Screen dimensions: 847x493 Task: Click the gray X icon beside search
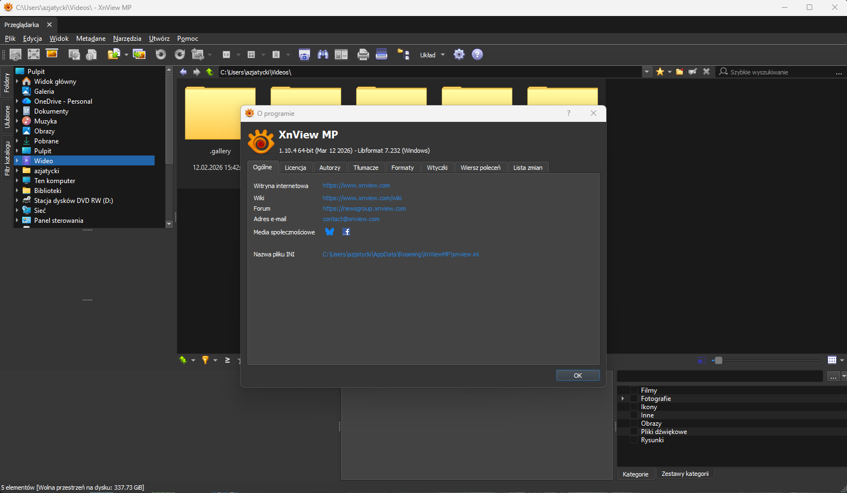point(706,72)
